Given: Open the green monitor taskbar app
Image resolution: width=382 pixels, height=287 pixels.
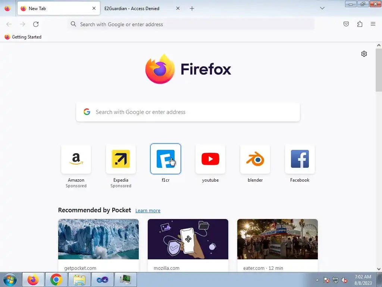Looking at the screenshot, I should pos(125,280).
